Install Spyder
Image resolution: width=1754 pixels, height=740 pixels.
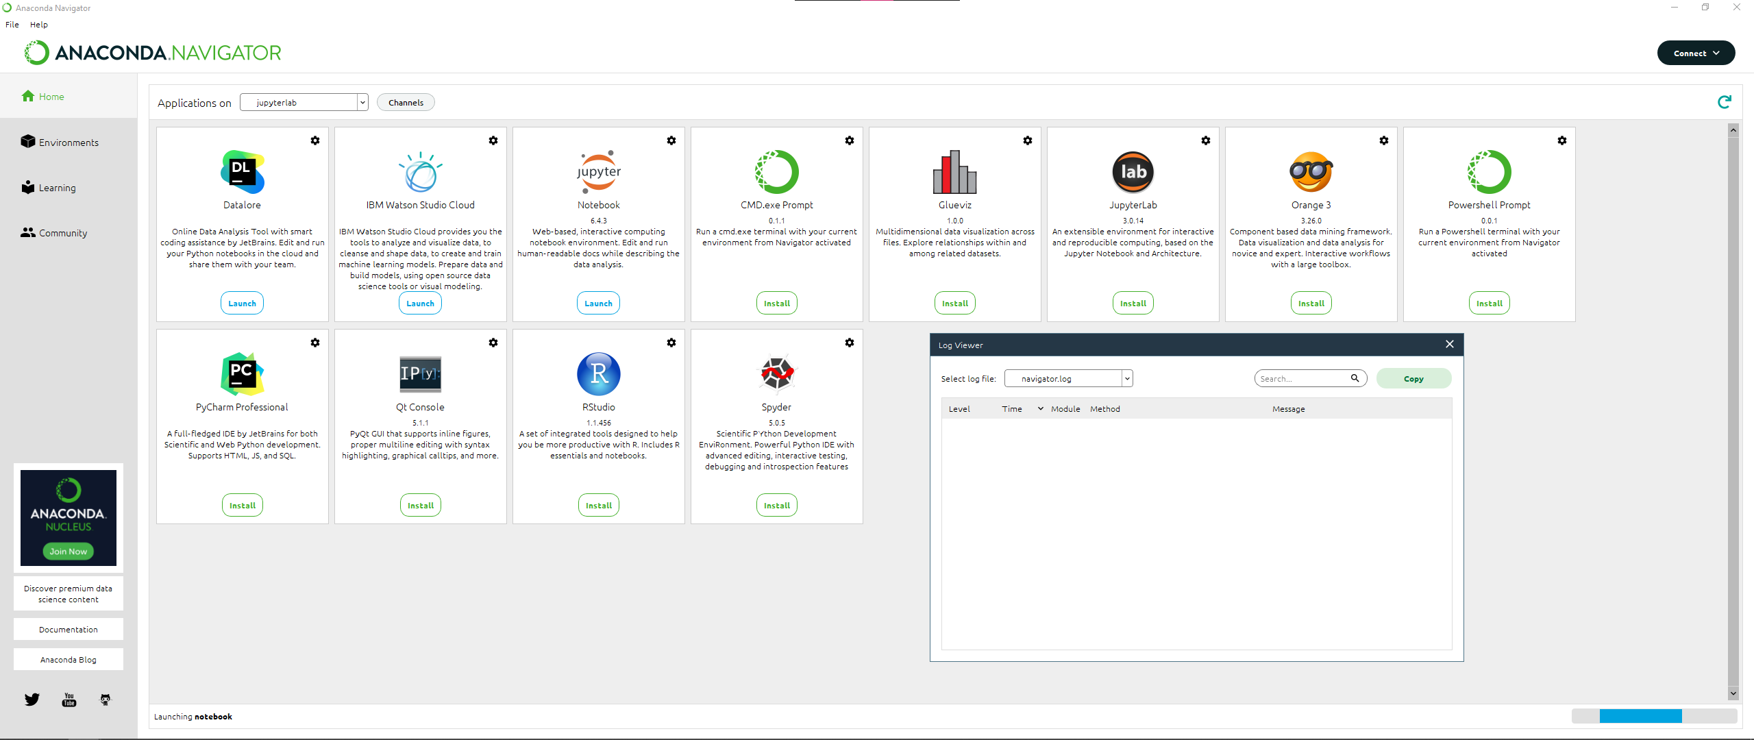[x=777, y=506]
